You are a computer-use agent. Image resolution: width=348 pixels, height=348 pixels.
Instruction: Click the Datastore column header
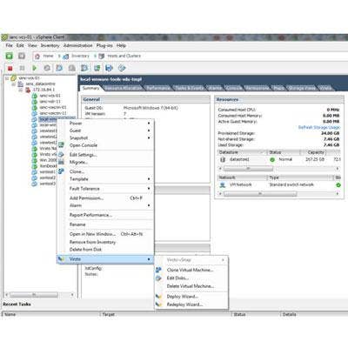[x=242, y=152]
